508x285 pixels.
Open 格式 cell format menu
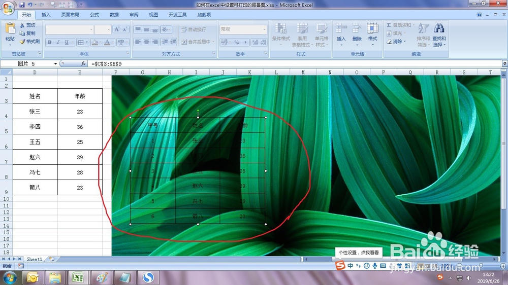tap(372, 34)
